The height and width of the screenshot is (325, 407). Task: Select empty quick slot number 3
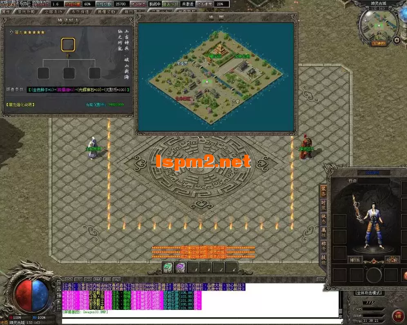pos(194,268)
